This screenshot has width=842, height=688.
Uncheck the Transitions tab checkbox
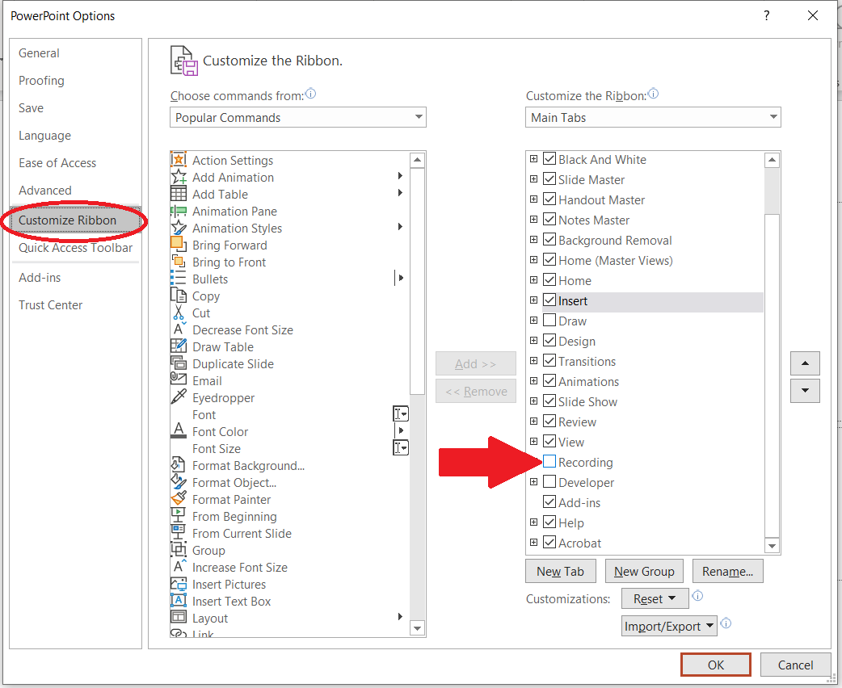pyautogui.click(x=549, y=361)
